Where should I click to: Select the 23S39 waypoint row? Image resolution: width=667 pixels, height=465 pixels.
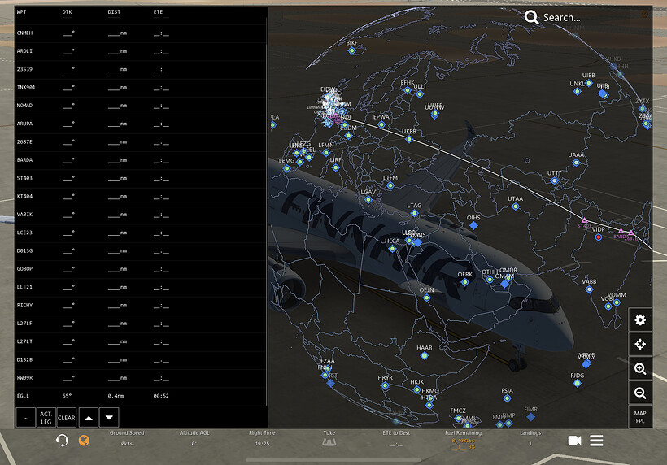(x=141, y=69)
